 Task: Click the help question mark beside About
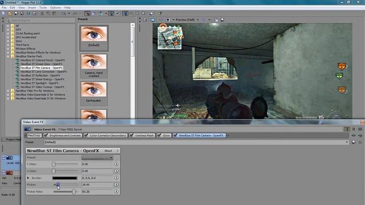point(117,151)
